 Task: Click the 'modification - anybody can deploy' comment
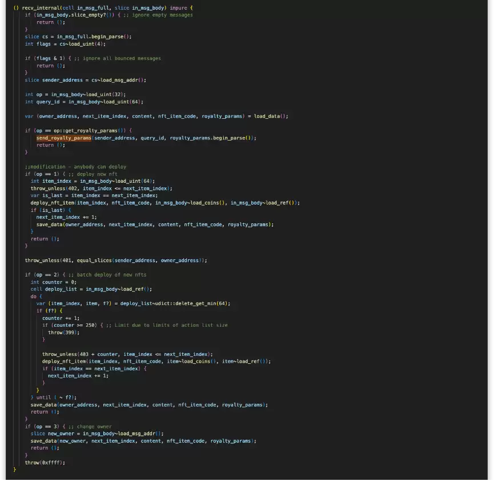(x=75, y=167)
